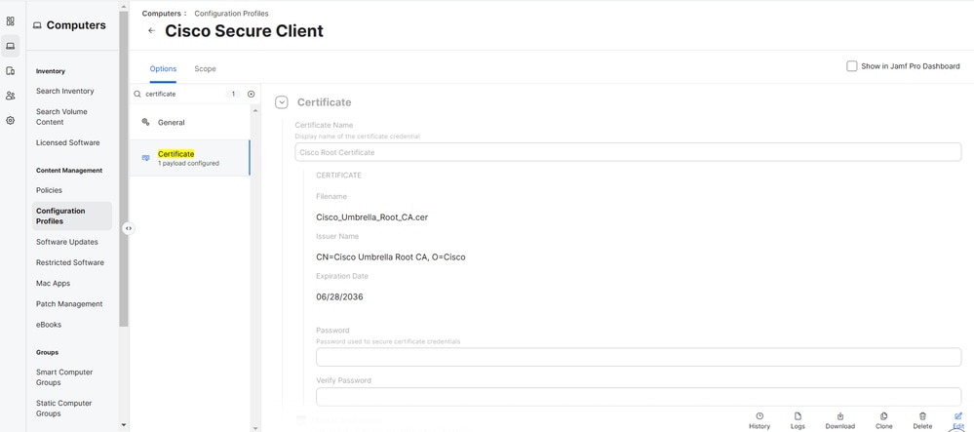Open the Dashboard icon in left rail
974x432 pixels.
11,20
